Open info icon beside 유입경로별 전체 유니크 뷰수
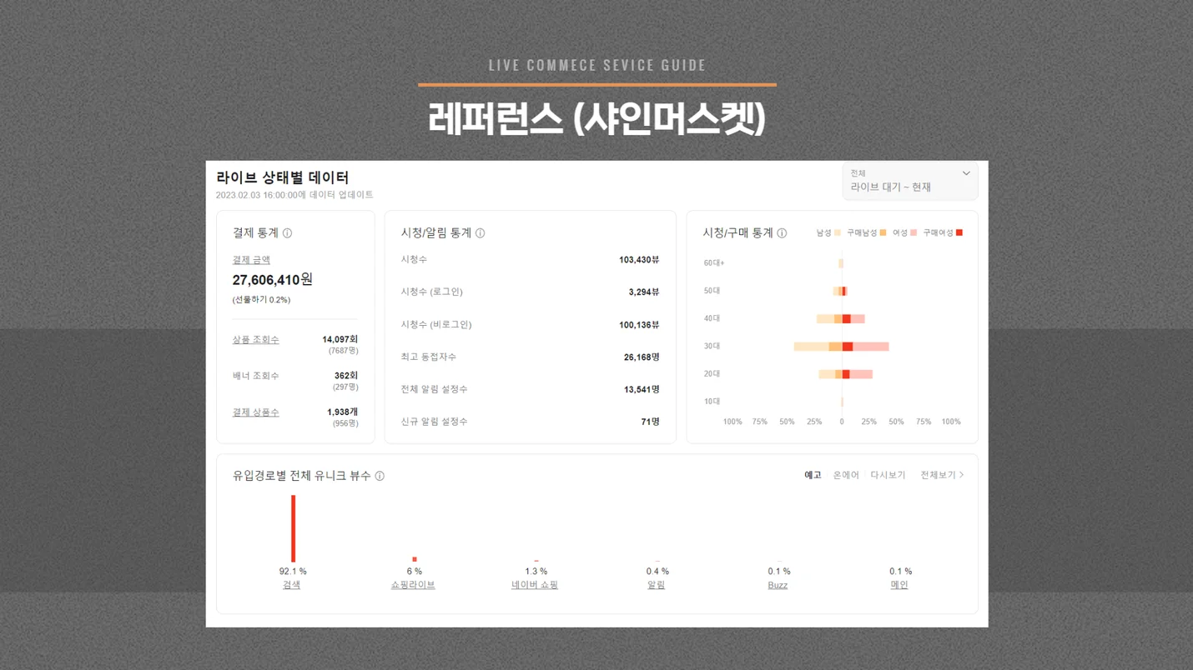1193x670 pixels. (x=380, y=476)
